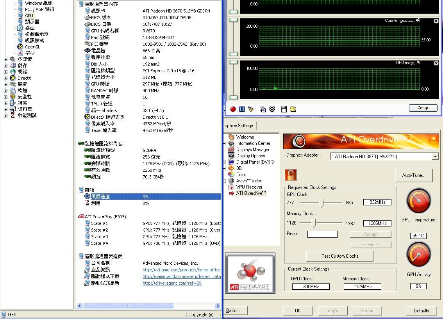Select OpenGL in the left tree
The image size is (443, 319).
click(32, 47)
